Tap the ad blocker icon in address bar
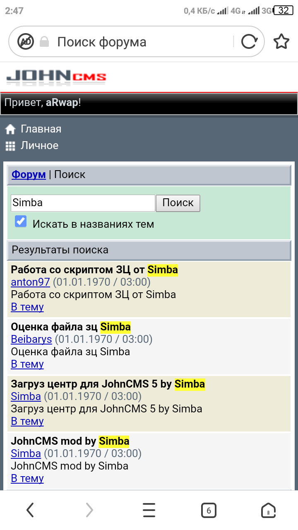 26,41
